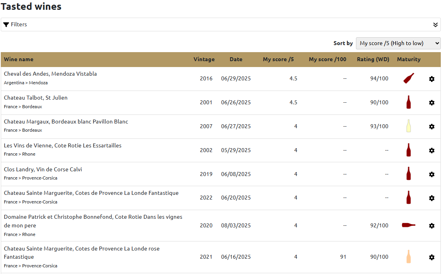Click the 94/100 rating value
Image resolution: width=442 pixels, height=274 pixels.
point(379,78)
